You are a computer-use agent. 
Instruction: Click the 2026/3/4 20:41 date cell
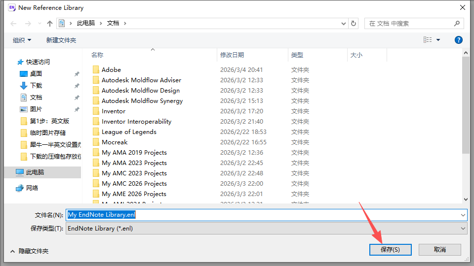pos(241,69)
